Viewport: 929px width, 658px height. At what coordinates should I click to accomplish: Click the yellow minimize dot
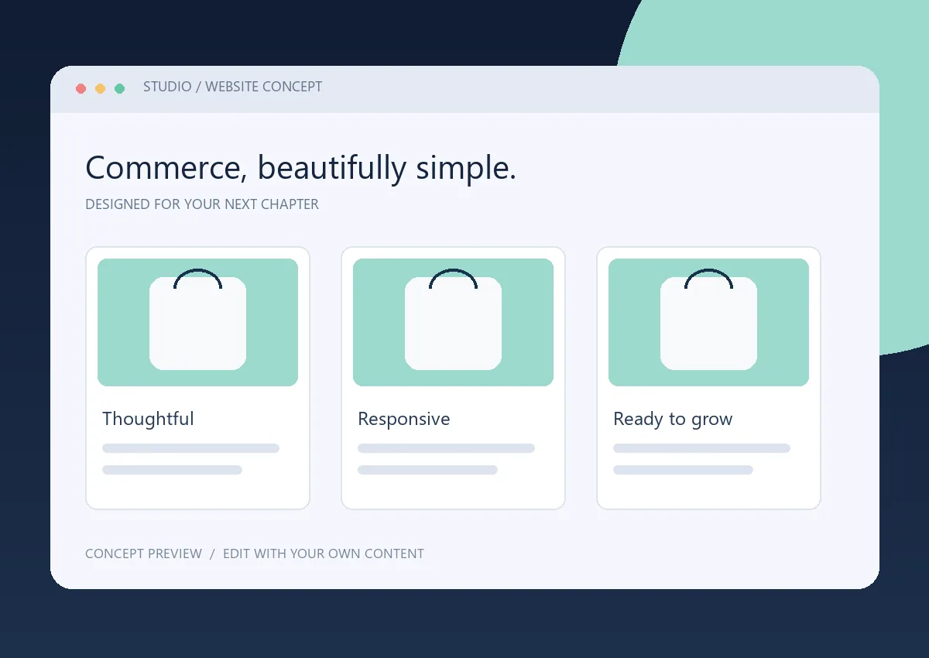[100, 88]
